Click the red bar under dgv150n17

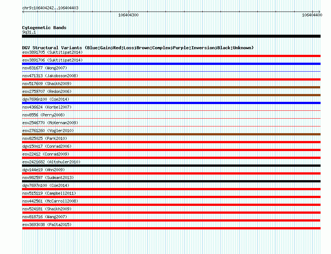pos(171,150)
